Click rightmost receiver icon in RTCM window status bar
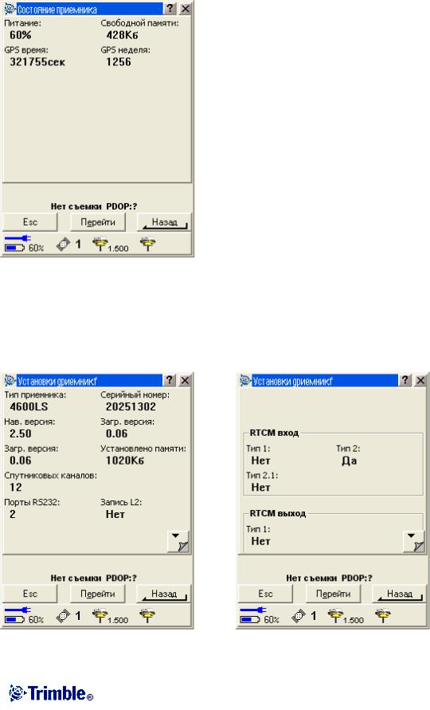 (382, 616)
